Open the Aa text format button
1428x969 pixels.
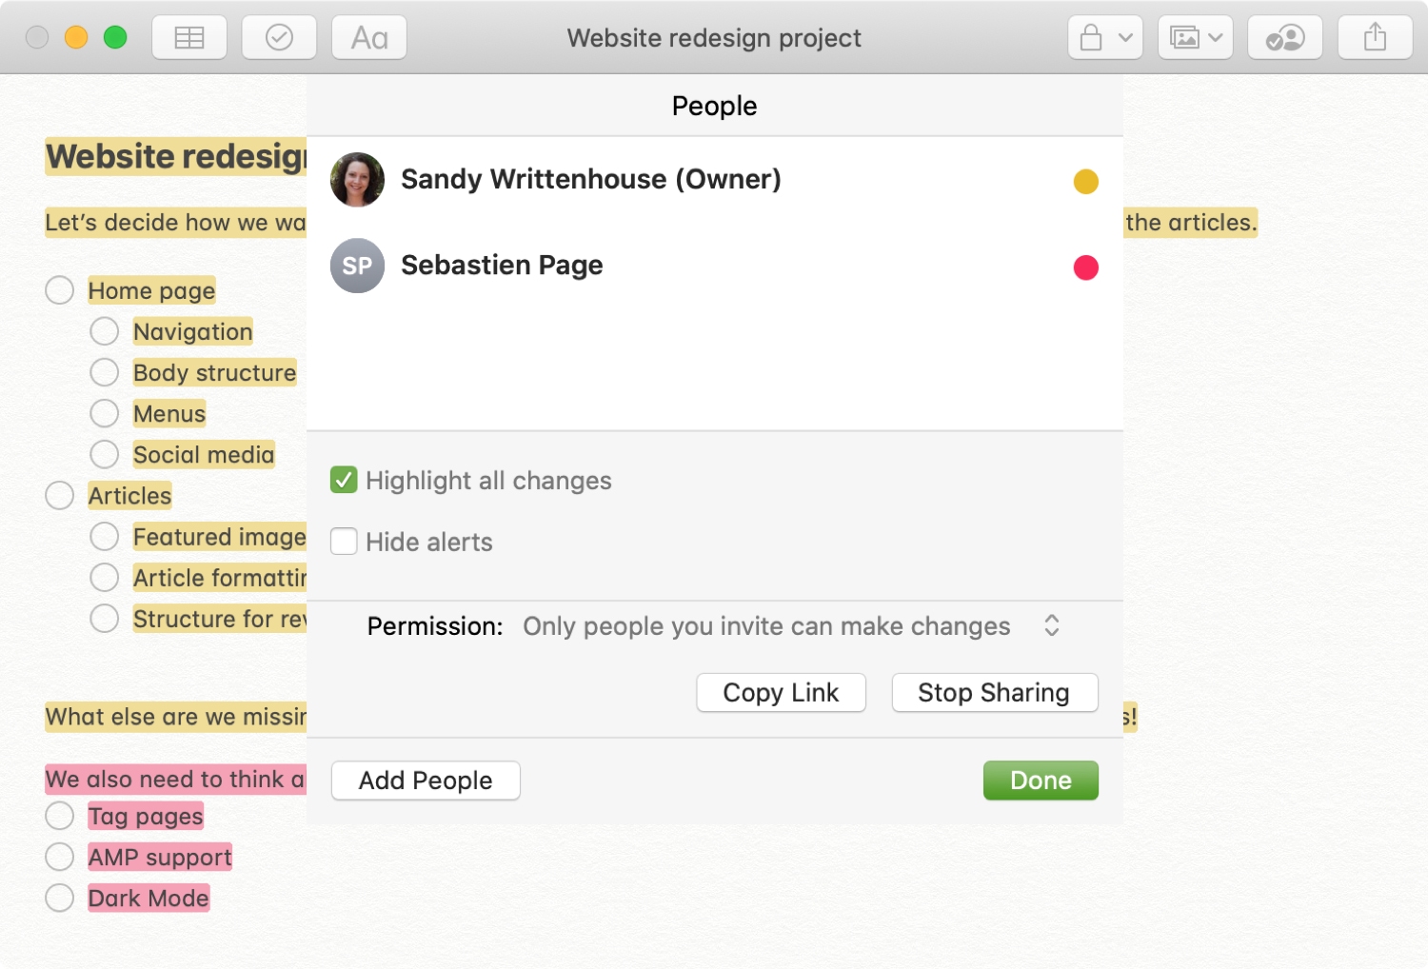369,38
